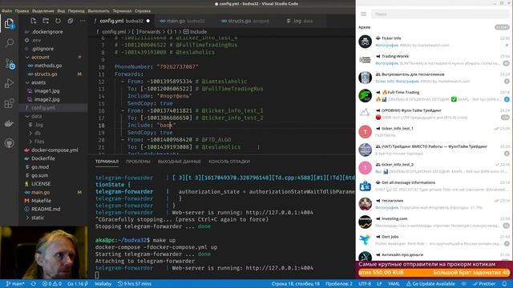Change UTF-8 encoding in status bar

tap(365, 284)
